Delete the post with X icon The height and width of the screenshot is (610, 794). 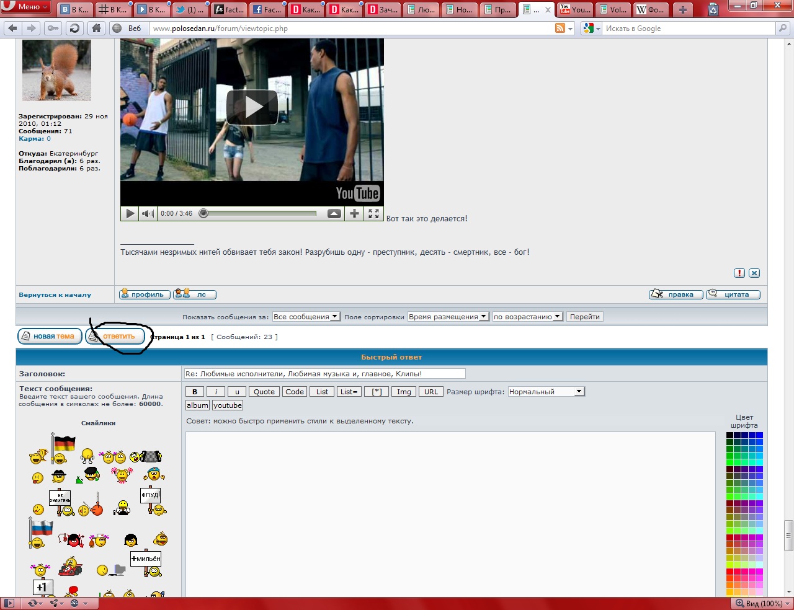click(754, 273)
